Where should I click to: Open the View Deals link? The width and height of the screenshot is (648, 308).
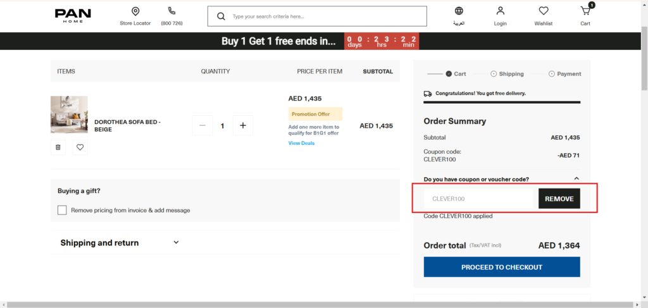(x=301, y=144)
